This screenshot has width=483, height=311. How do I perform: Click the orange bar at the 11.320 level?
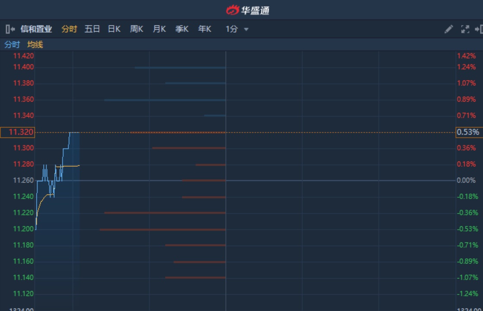click(178, 133)
